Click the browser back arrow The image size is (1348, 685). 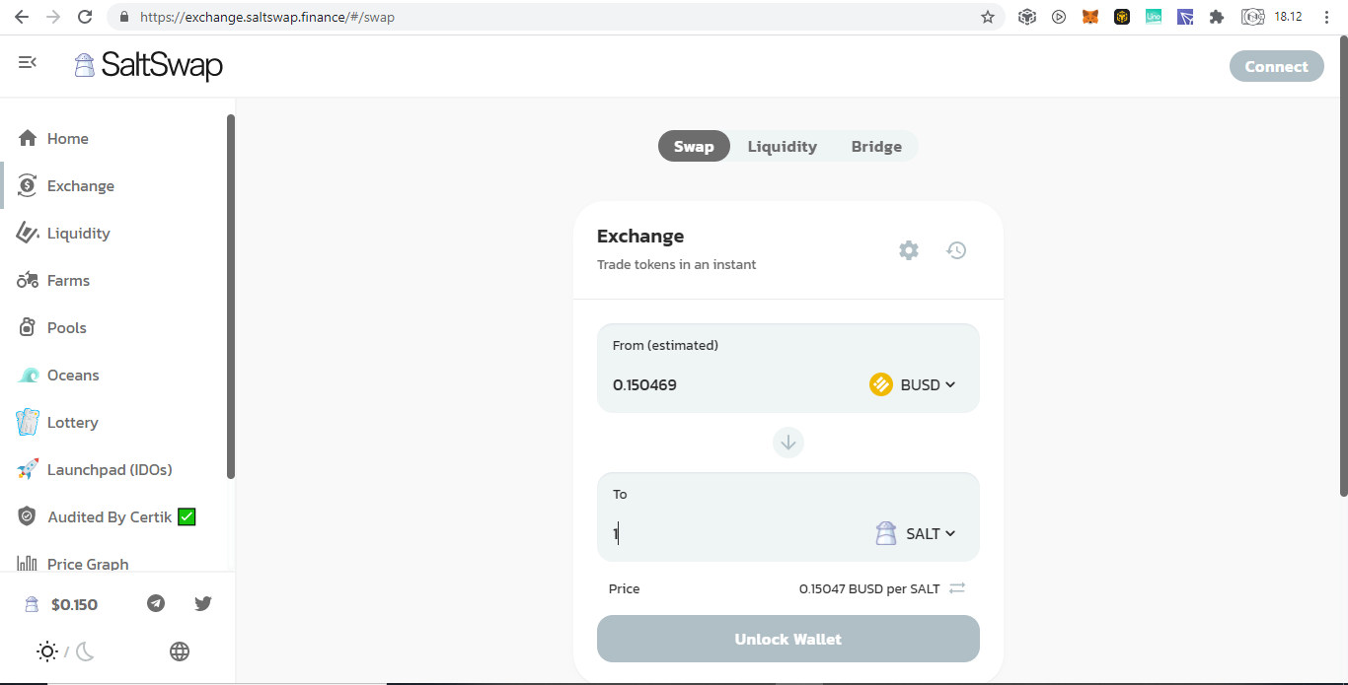[x=22, y=17]
